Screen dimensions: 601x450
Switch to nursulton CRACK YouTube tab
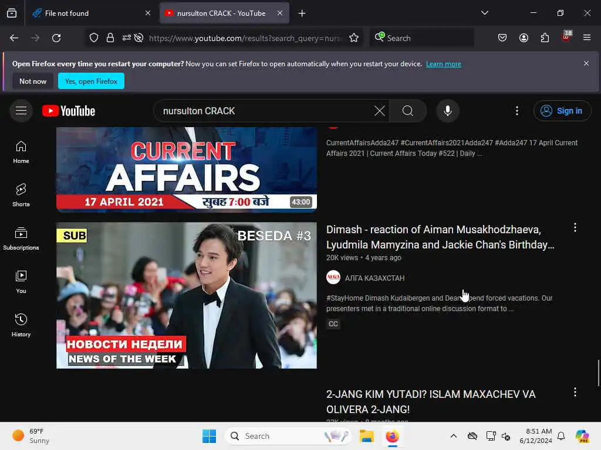pyautogui.click(x=224, y=13)
